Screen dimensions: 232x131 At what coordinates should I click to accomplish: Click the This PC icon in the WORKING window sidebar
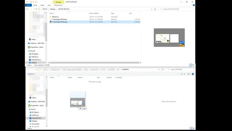pos(29,109)
